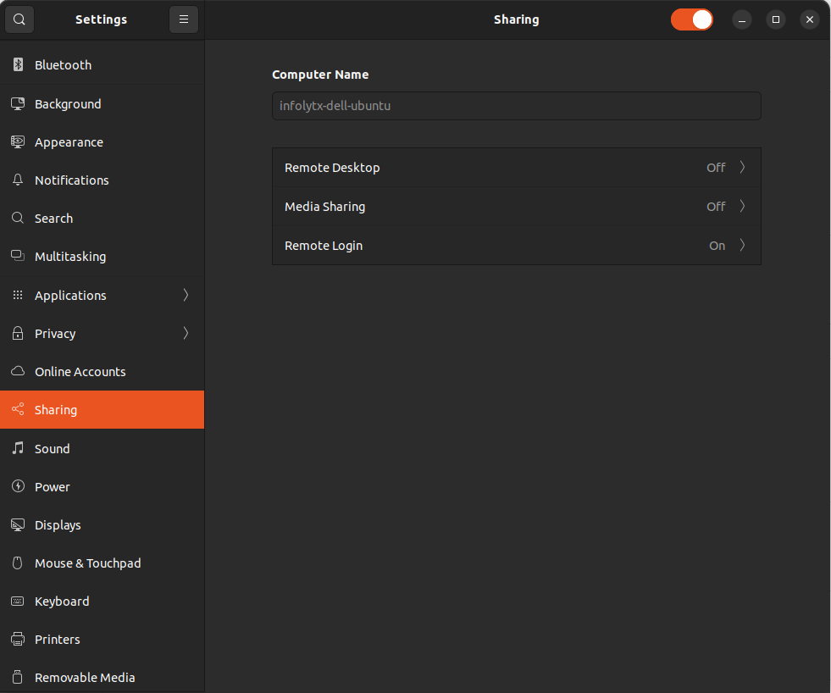
Task: Select Background in the sidebar
Action: (68, 104)
